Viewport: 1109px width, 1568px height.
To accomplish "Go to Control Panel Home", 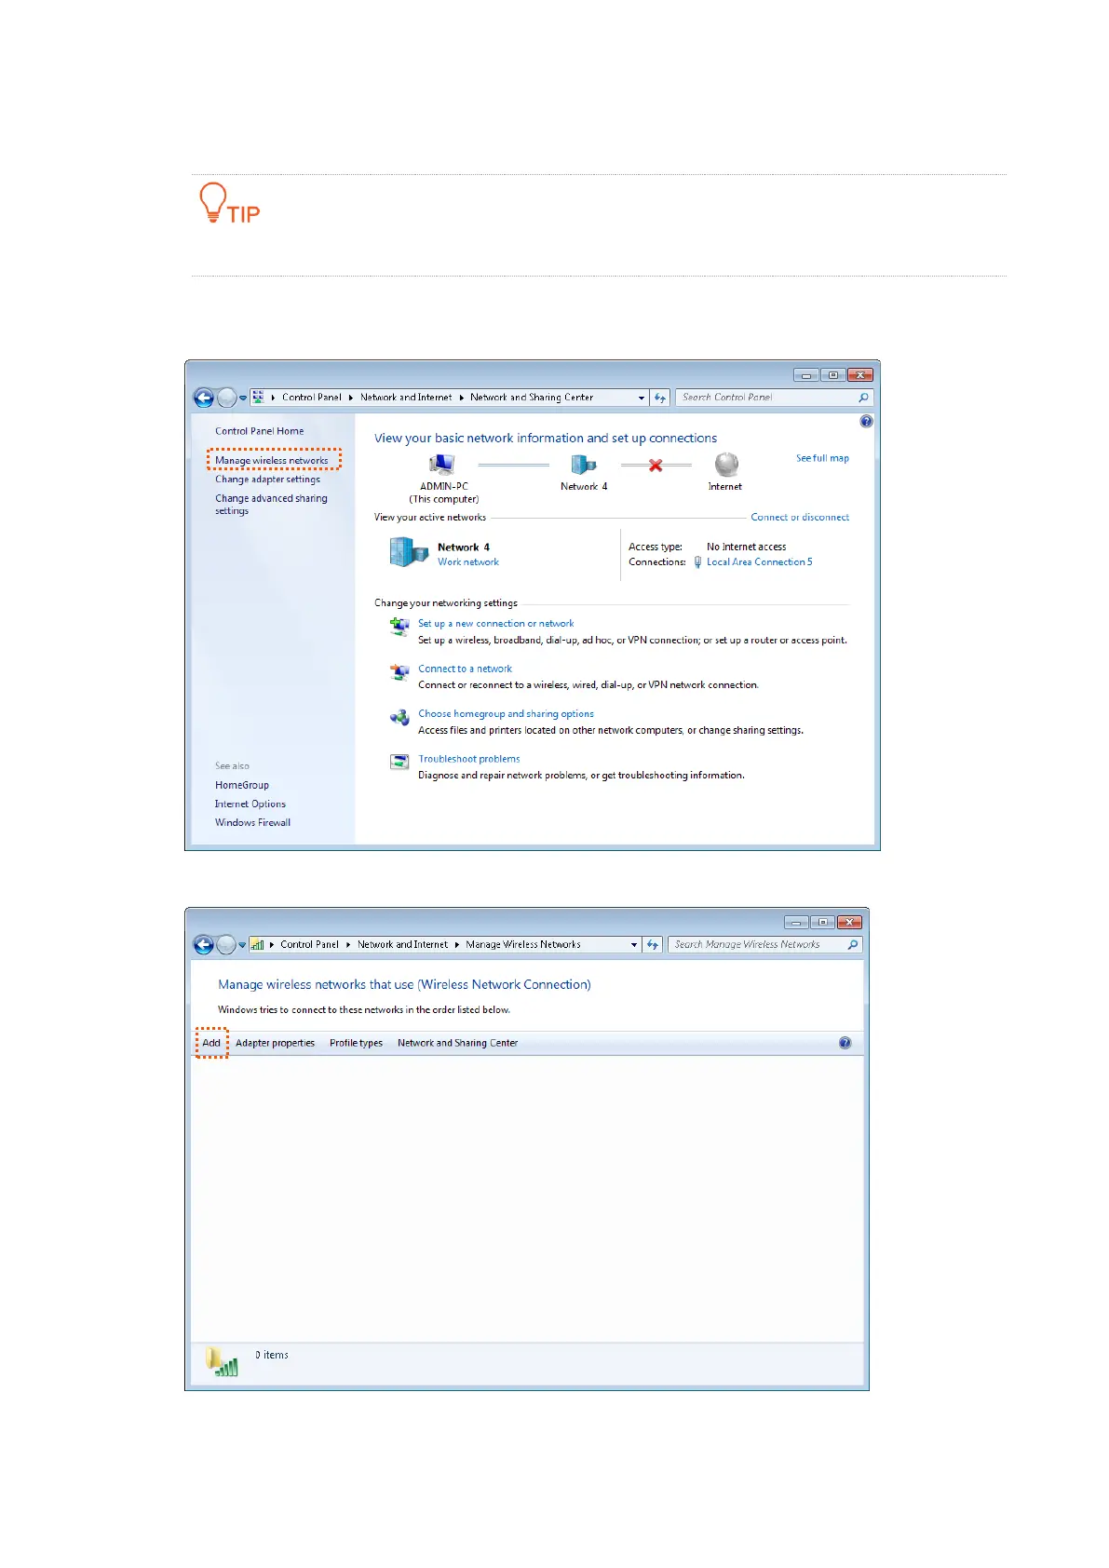I will [259, 431].
